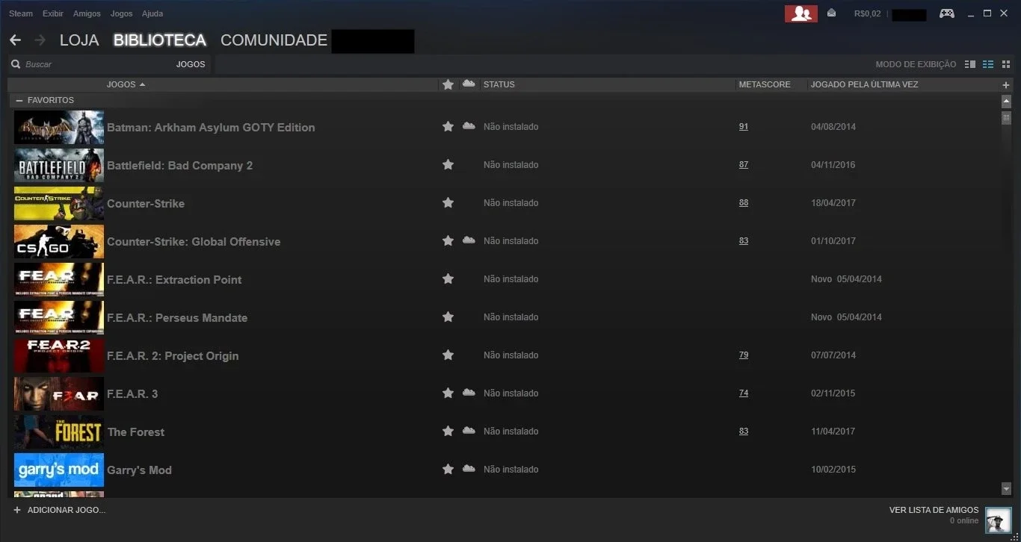Add a column with plus icon
The width and height of the screenshot is (1021, 542).
point(1005,85)
